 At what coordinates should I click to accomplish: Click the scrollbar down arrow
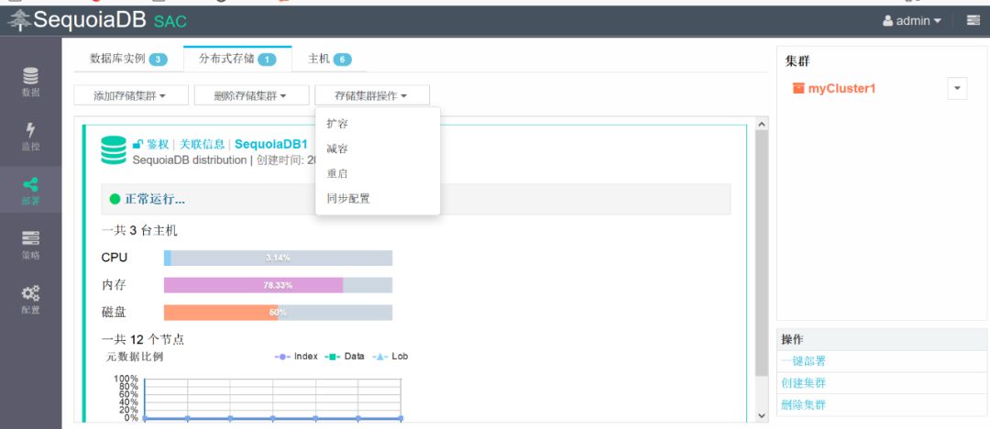pos(762,416)
